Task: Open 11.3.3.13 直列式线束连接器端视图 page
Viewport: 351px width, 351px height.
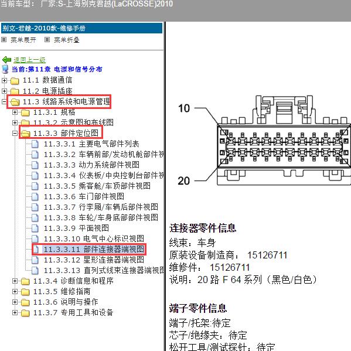Action: [104, 270]
